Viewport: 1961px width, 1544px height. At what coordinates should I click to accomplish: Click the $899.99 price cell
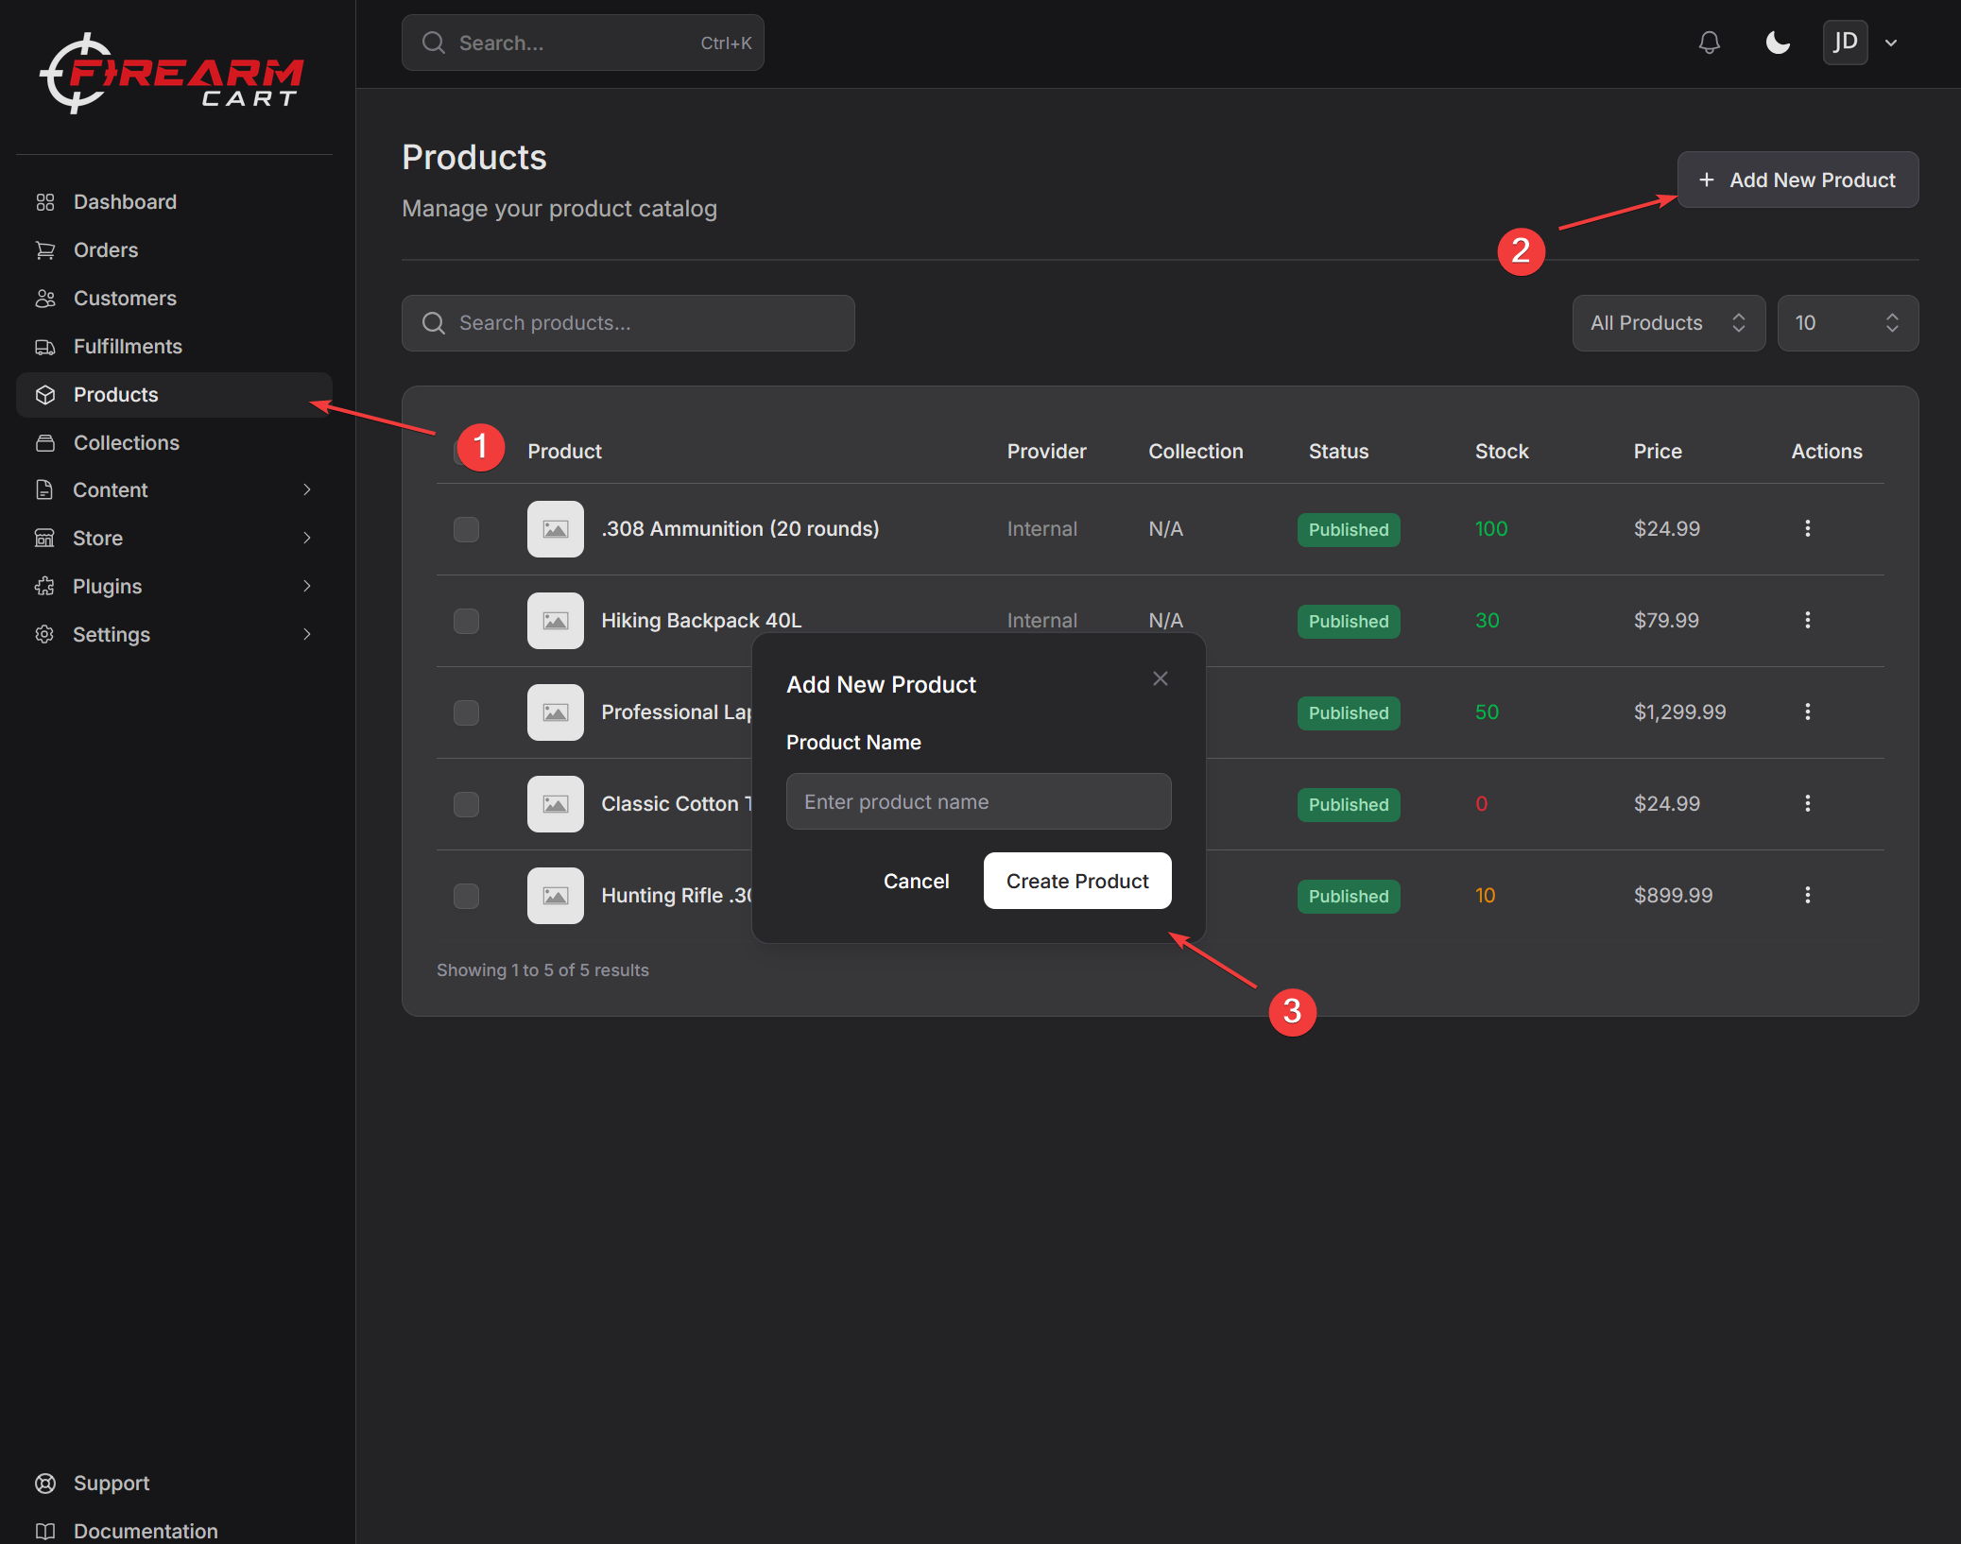1673,896
